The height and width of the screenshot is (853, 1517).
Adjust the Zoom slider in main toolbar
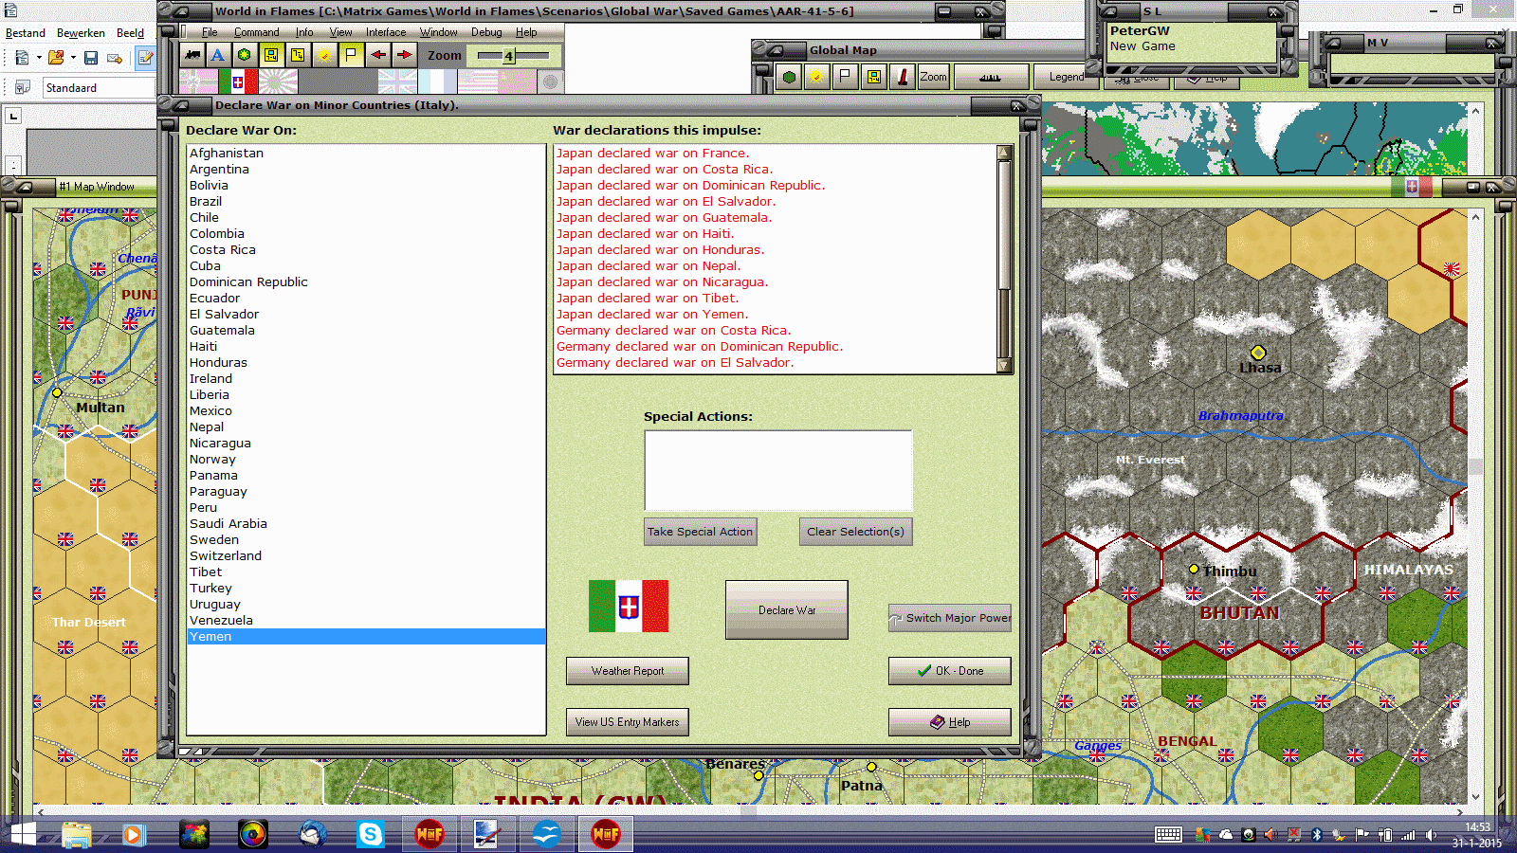point(513,56)
